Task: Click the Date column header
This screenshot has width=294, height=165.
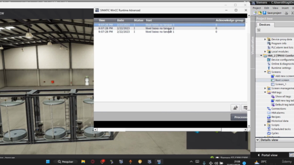Action: (124, 20)
